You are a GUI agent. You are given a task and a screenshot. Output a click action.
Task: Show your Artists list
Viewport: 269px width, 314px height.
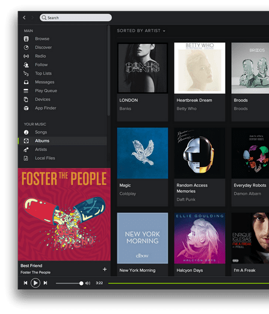[41, 149]
